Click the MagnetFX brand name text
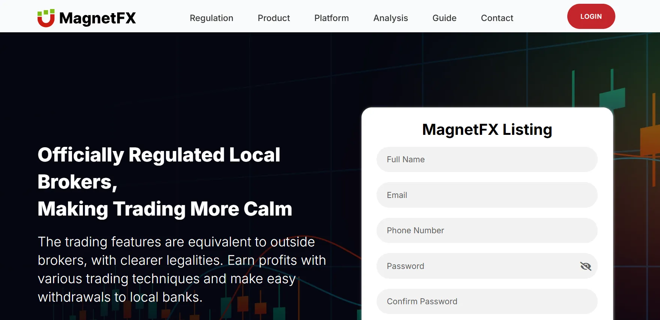This screenshot has height=320, width=660. click(98, 18)
